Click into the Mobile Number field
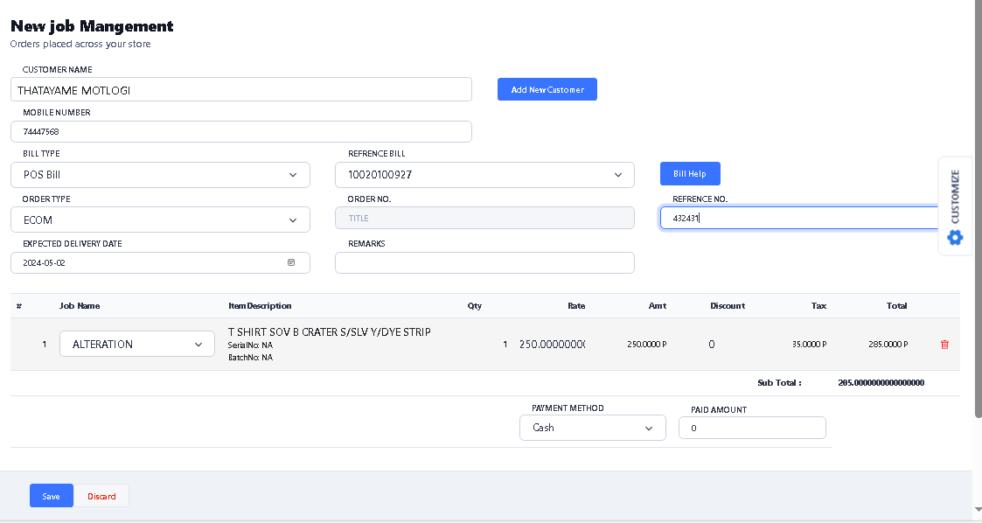The image size is (982, 523). tap(241, 131)
